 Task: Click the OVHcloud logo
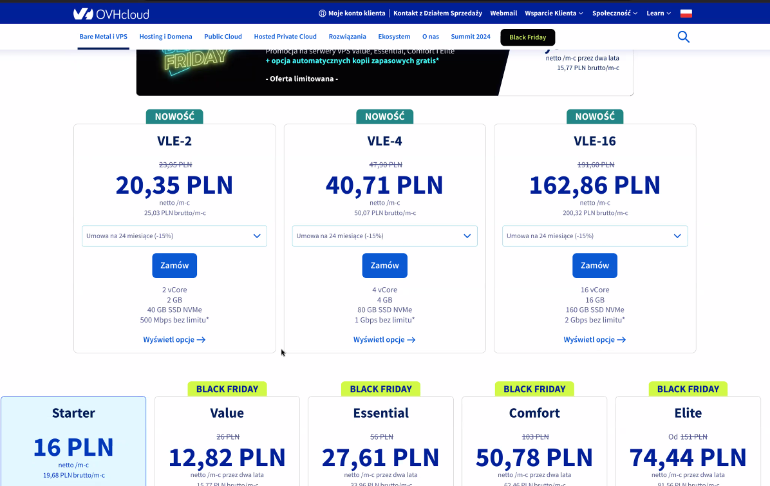pyautogui.click(x=111, y=14)
